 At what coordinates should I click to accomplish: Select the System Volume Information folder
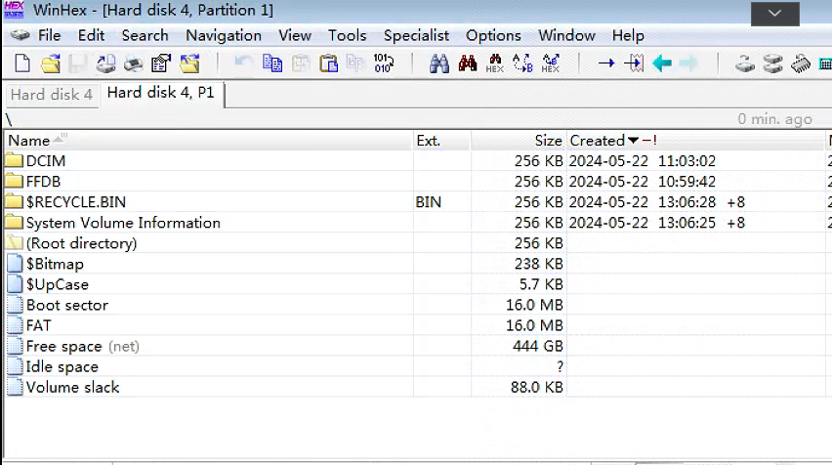pos(123,223)
